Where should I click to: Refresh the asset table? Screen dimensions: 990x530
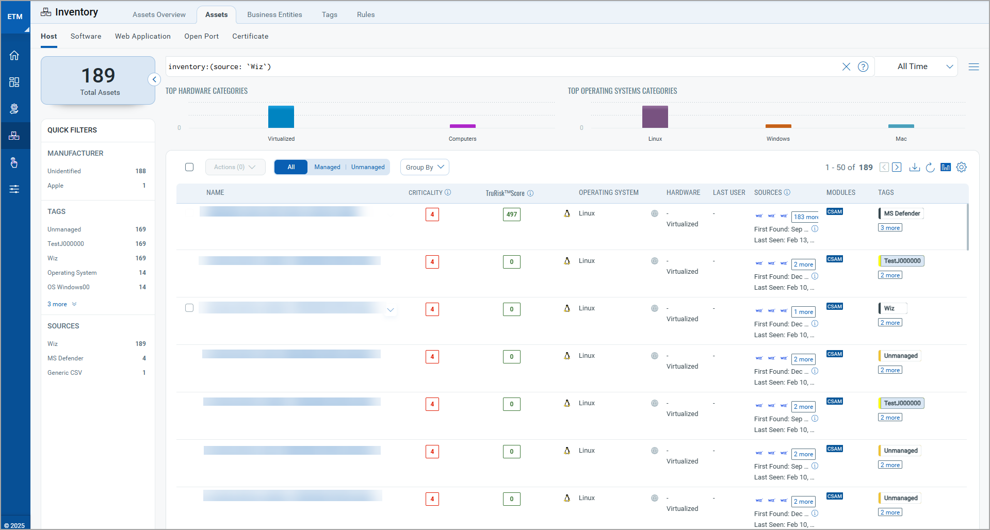930,167
